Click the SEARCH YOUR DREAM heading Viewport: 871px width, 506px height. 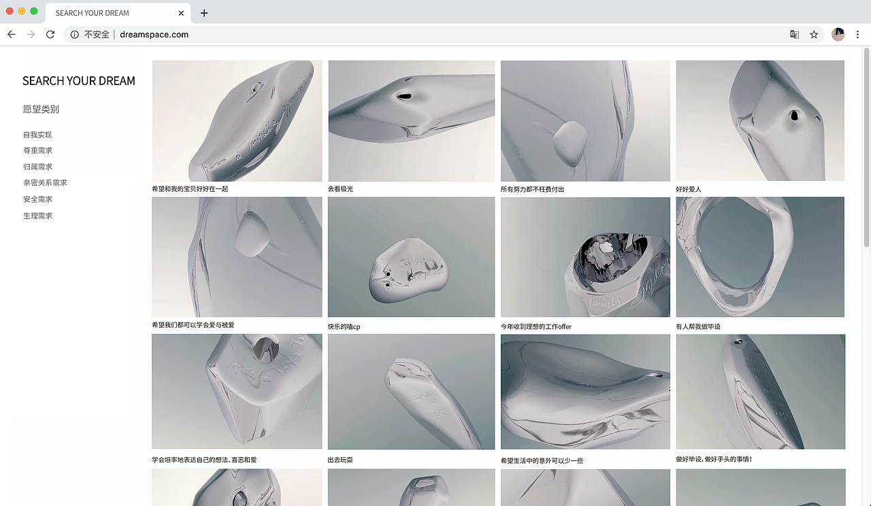tap(79, 81)
